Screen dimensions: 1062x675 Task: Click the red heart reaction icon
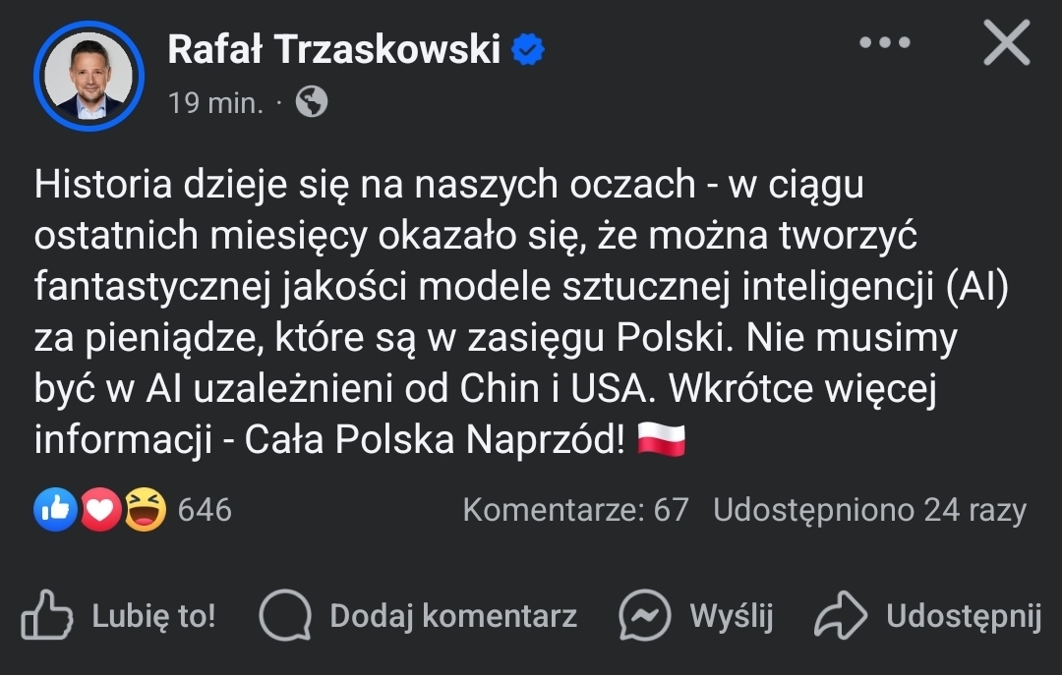click(x=99, y=510)
